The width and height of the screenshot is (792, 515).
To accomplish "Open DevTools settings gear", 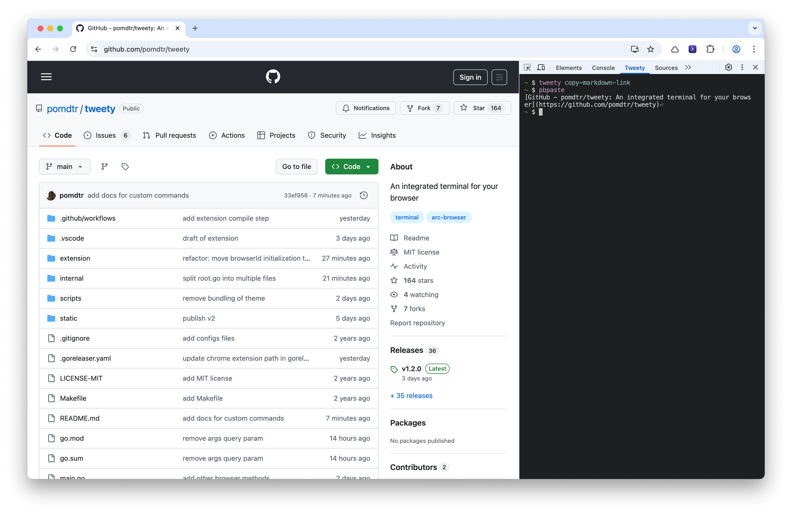I will point(729,68).
